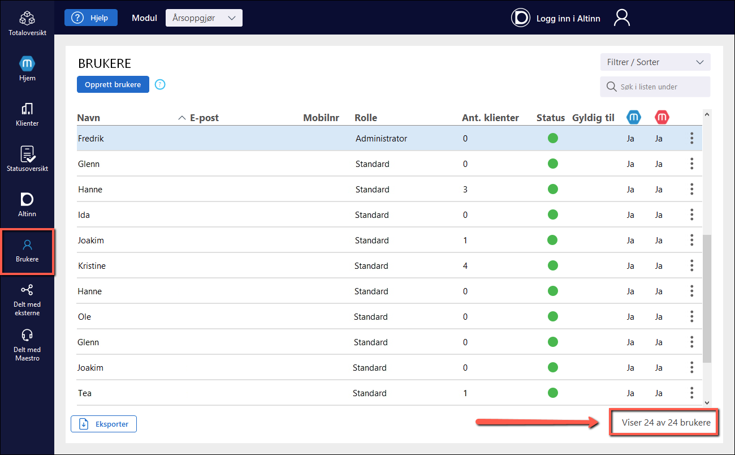Sort by the Navn column header
This screenshot has width=735, height=455.
pyautogui.click(x=89, y=118)
